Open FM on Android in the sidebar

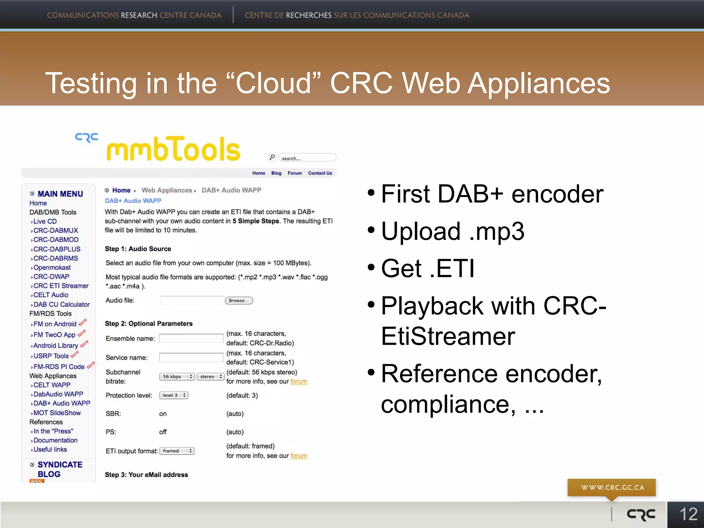(55, 324)
